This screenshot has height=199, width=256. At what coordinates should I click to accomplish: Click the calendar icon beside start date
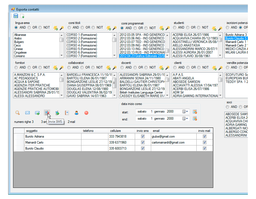point(195,111)
